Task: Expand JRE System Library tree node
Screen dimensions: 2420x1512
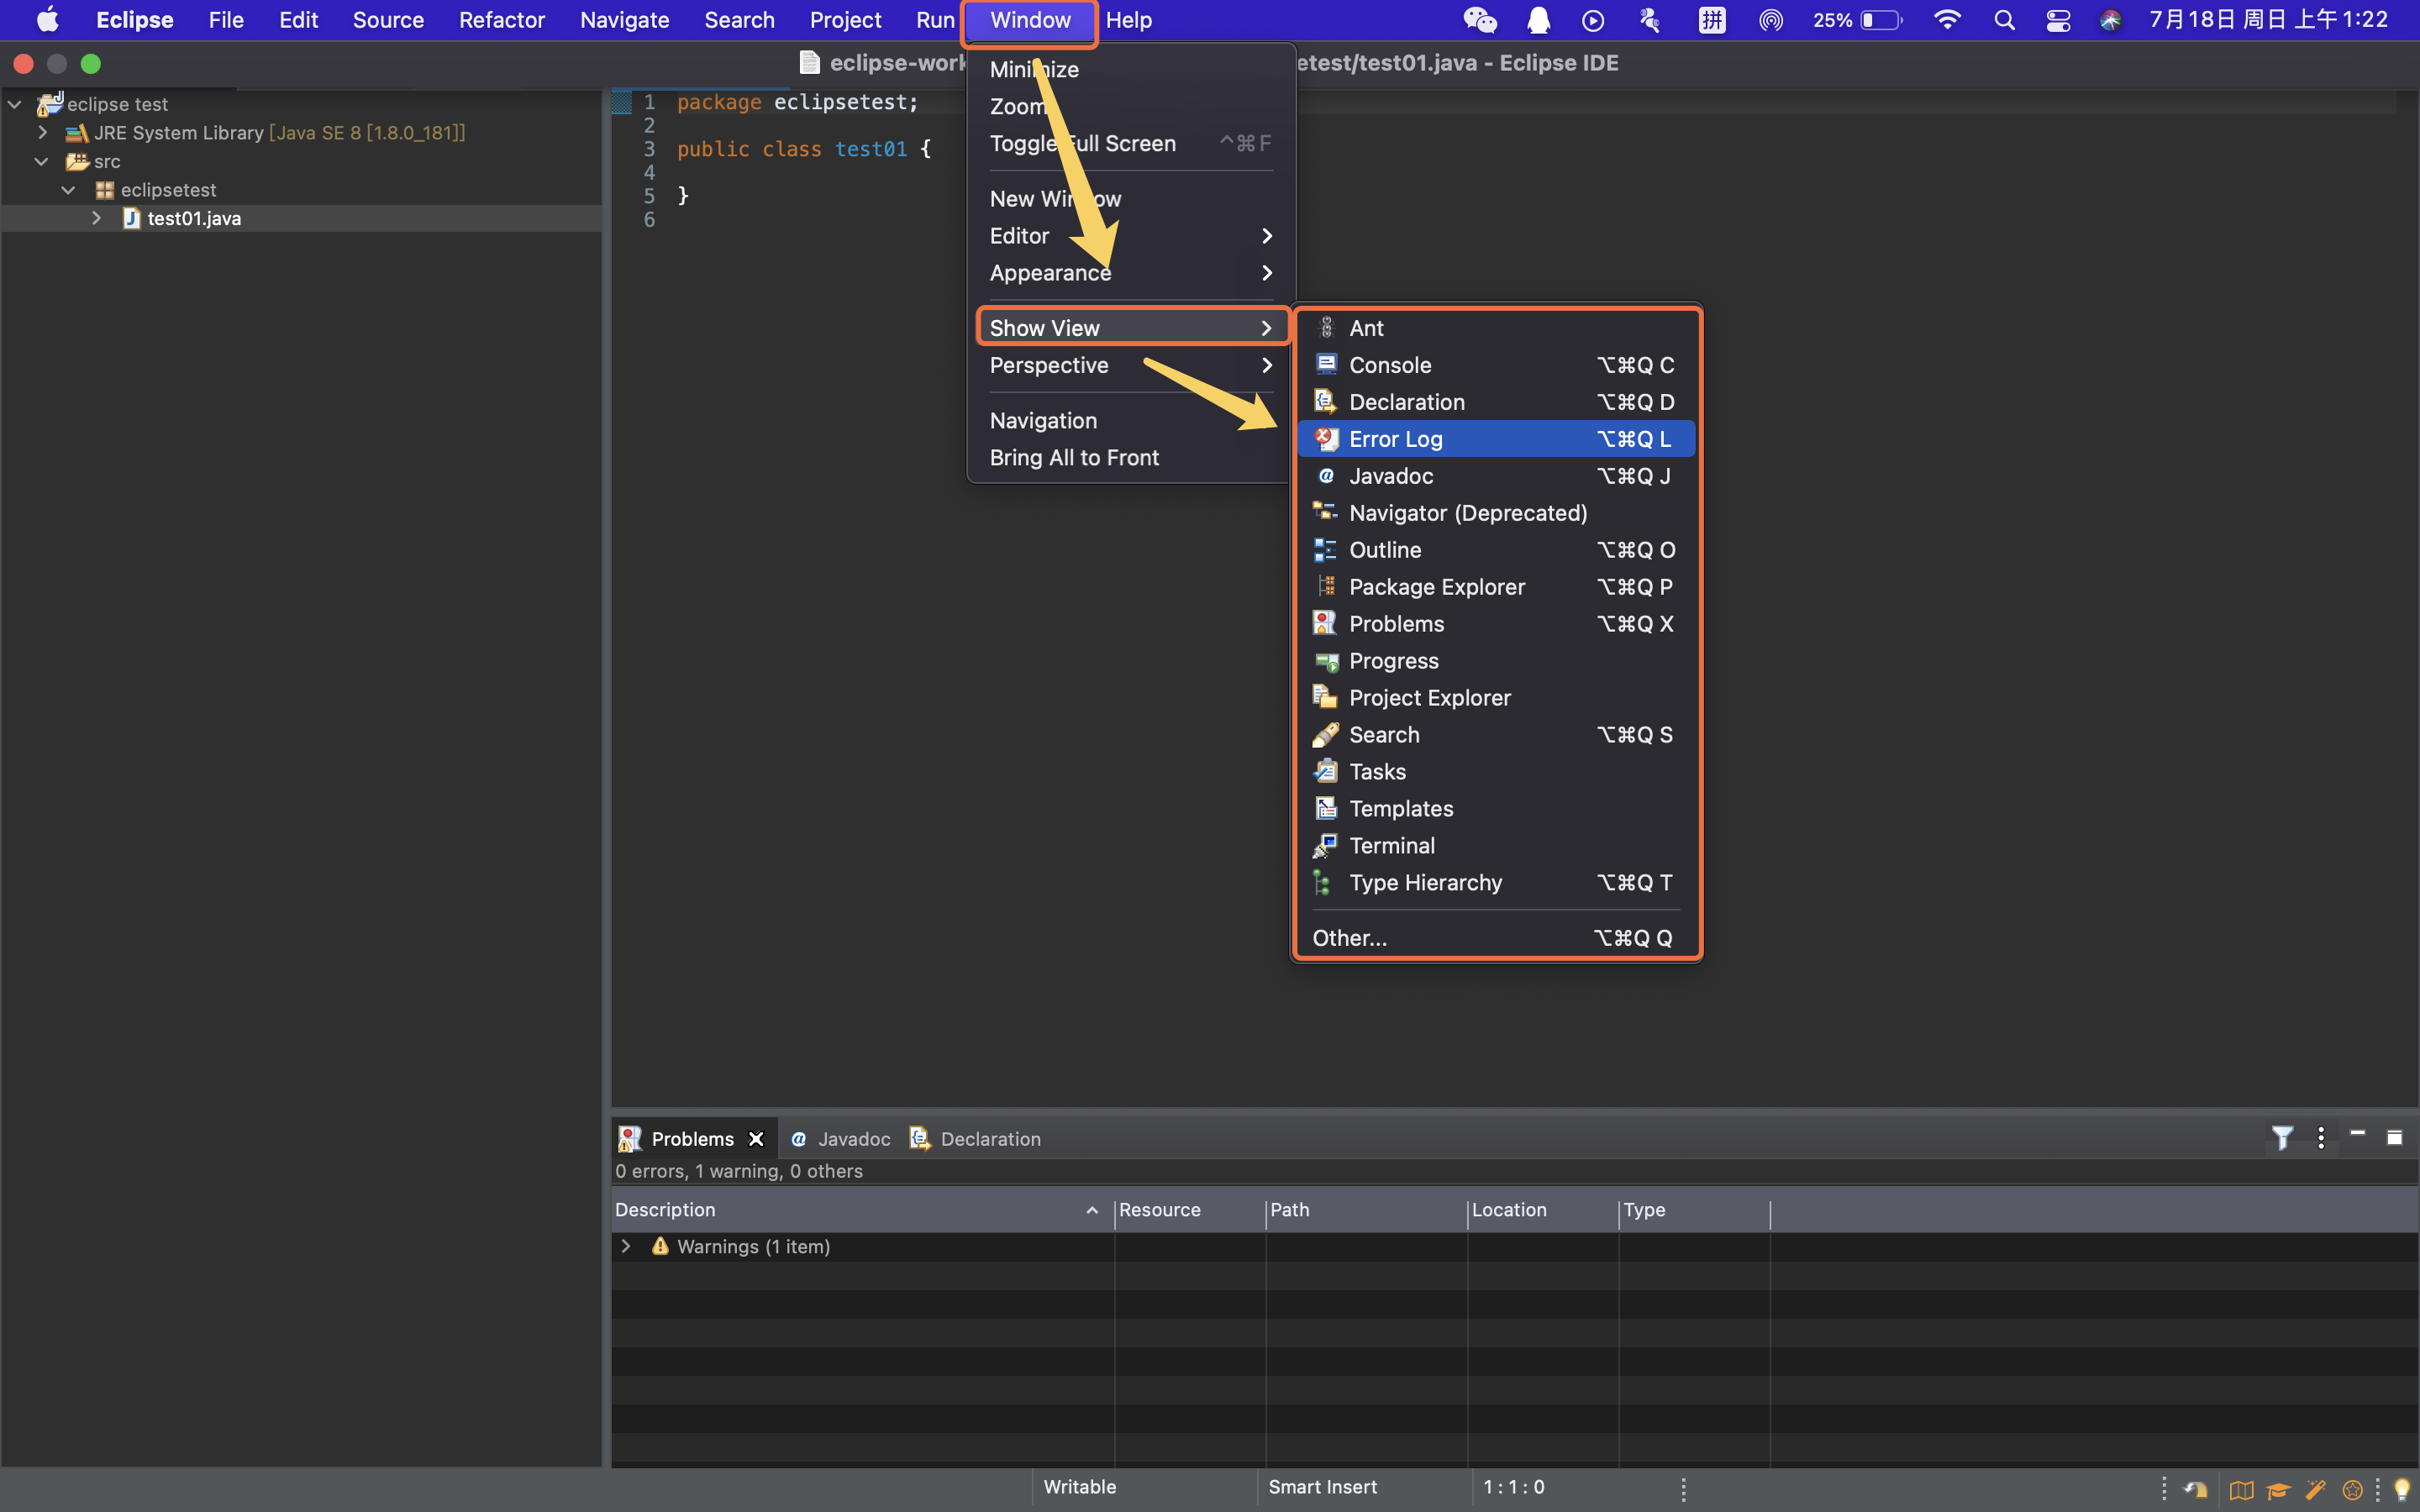Action: [42, 132]
